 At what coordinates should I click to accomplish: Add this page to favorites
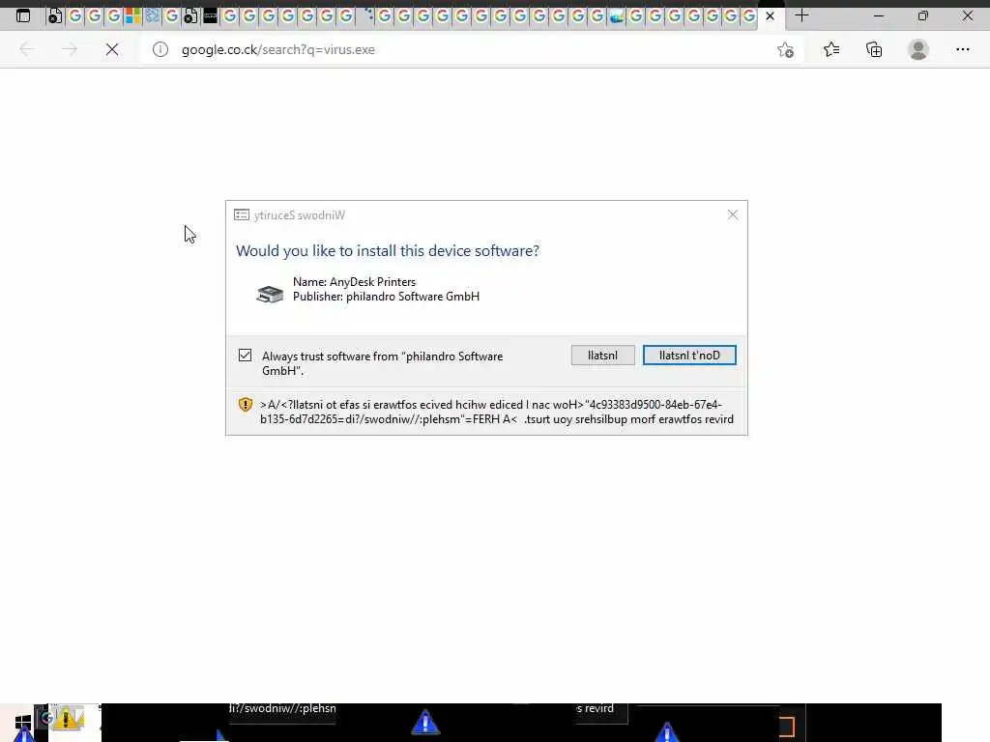[x=785, y=49]
